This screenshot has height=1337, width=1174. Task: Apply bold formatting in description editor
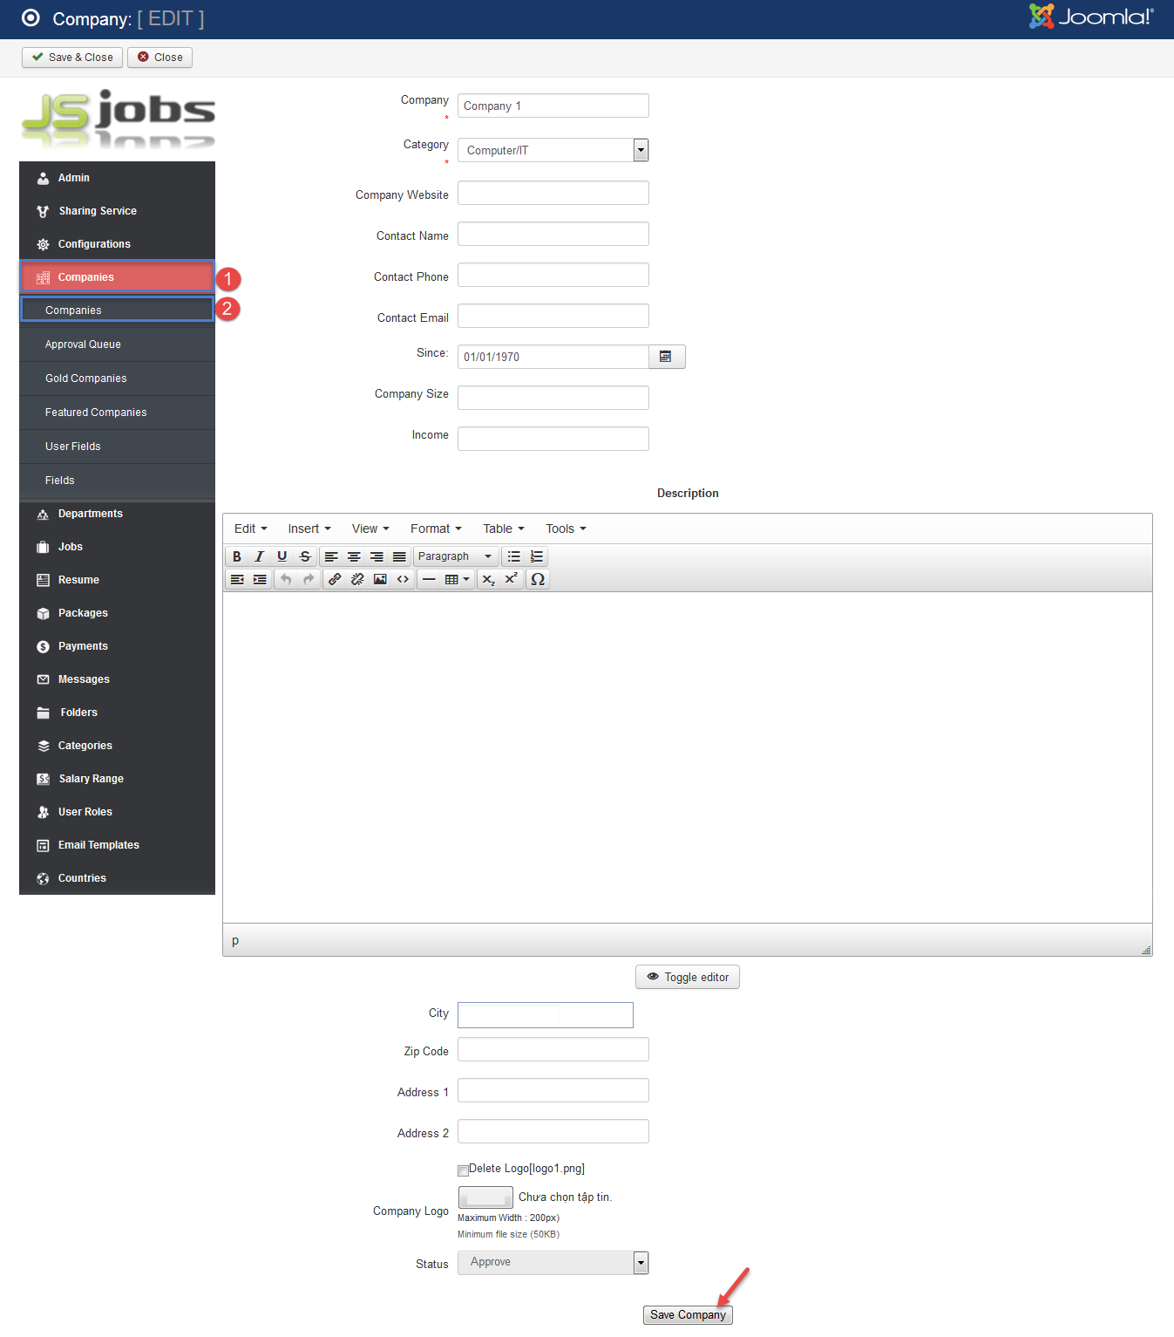pyautogui.click(x=237, y=556)
